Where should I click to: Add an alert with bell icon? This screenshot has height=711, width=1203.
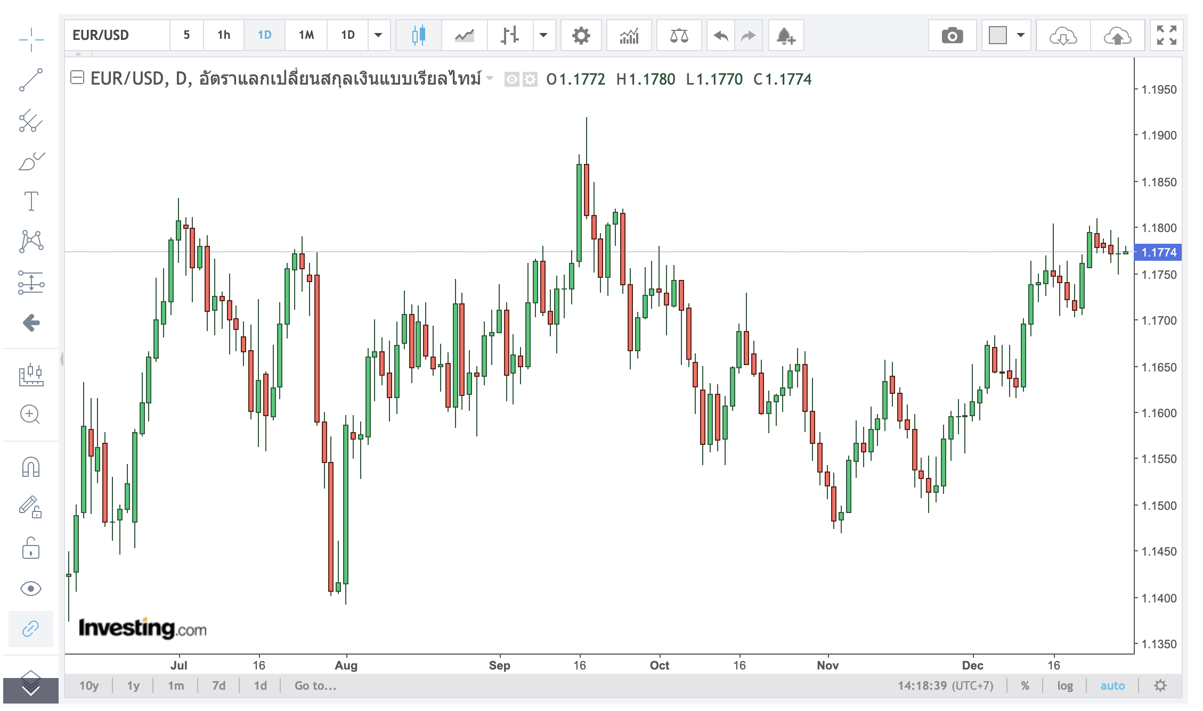coord(786,36)
